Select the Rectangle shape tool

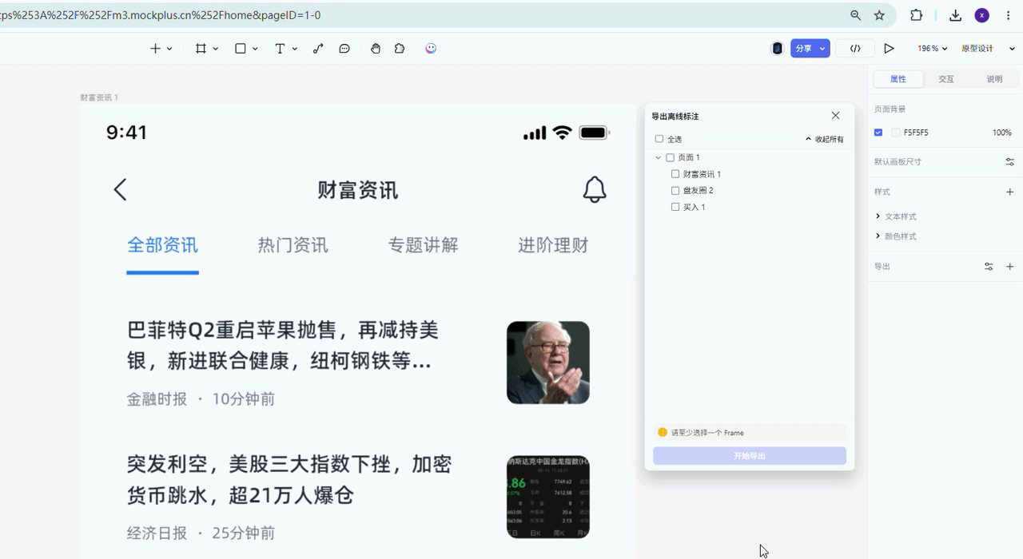[240, 49]
